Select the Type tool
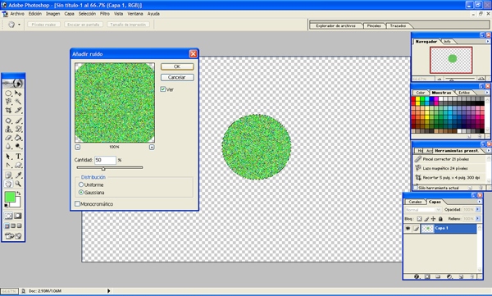The width and height of the screenshot is (492, 296). [x=18, y=157]
